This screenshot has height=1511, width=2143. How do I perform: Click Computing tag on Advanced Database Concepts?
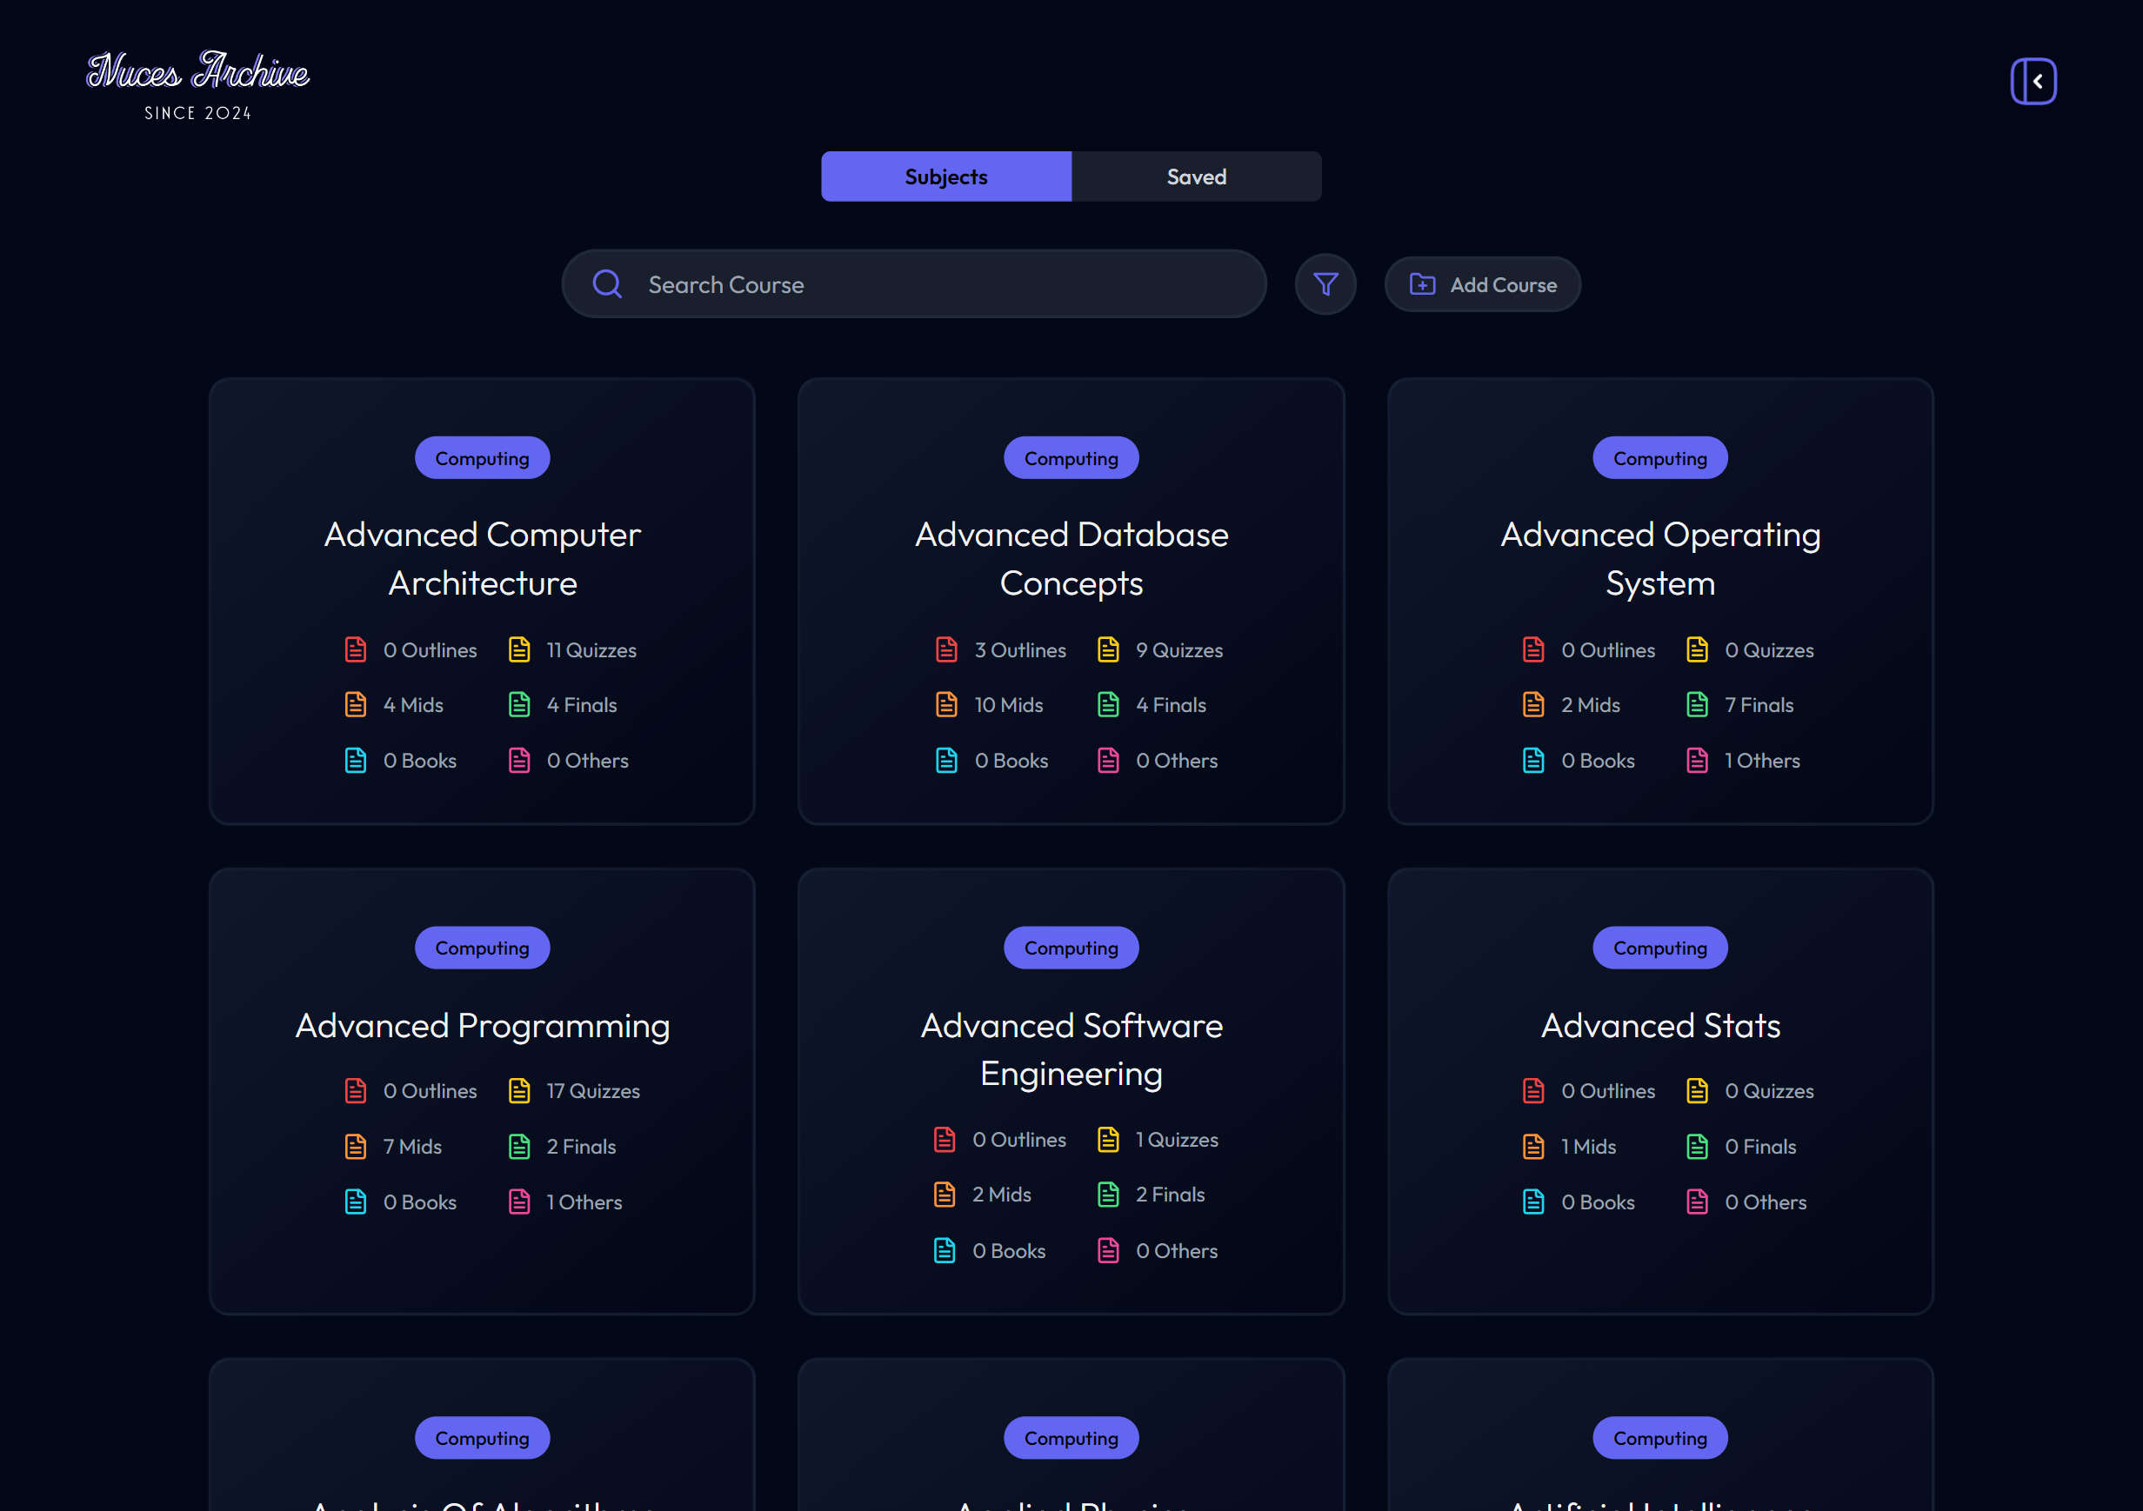tap(1071, 458)
